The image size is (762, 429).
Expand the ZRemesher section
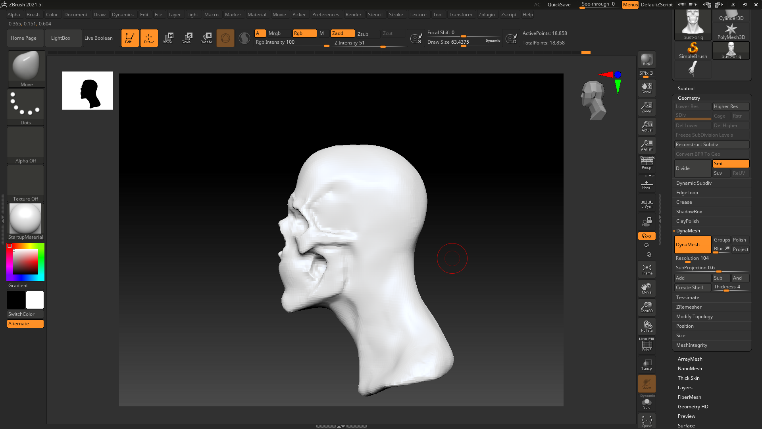point(689,307)
